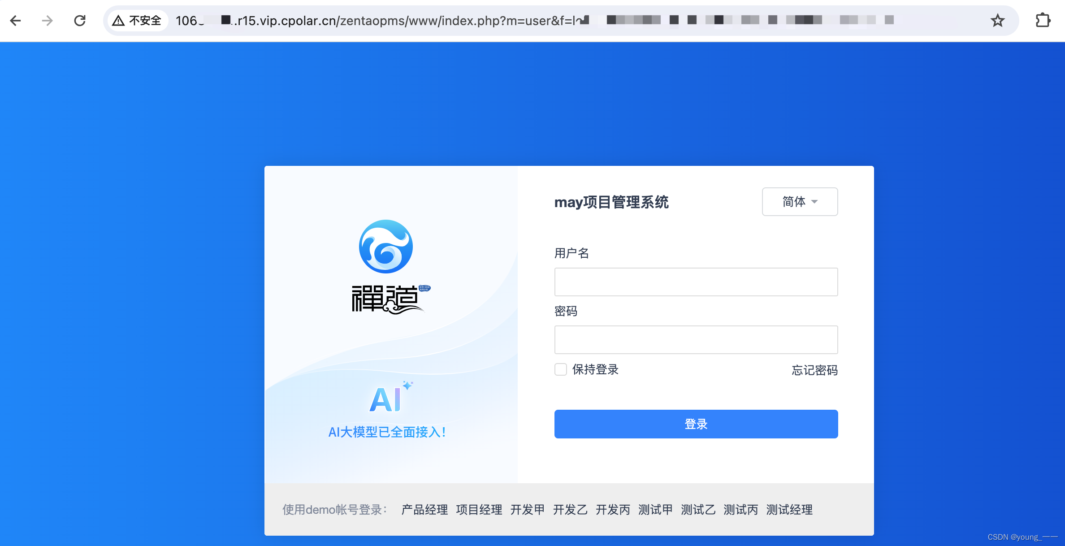Log in as demo 项目经理
This screenshot has width=1065, height=546.
click(479, 510)
